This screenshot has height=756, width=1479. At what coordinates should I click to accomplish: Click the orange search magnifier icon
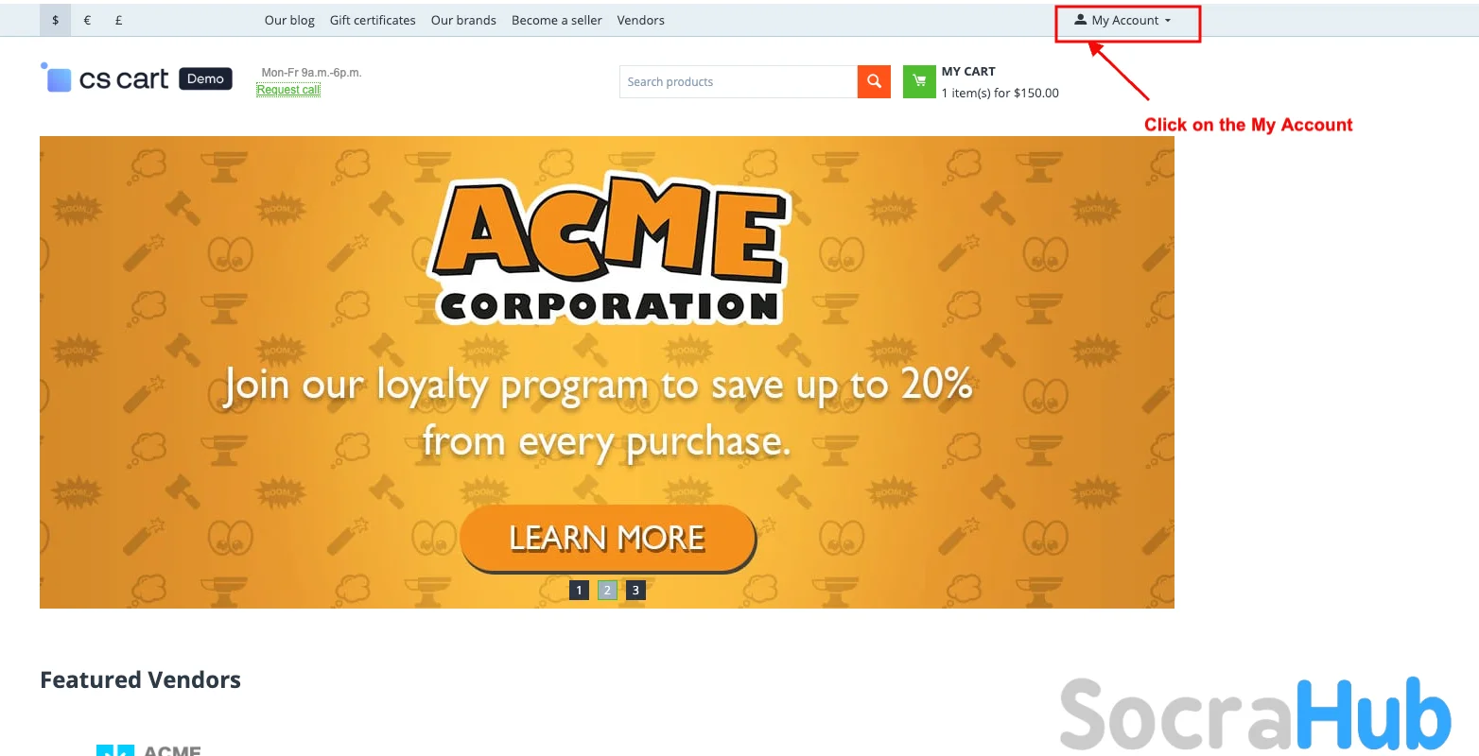click(874, 81)
